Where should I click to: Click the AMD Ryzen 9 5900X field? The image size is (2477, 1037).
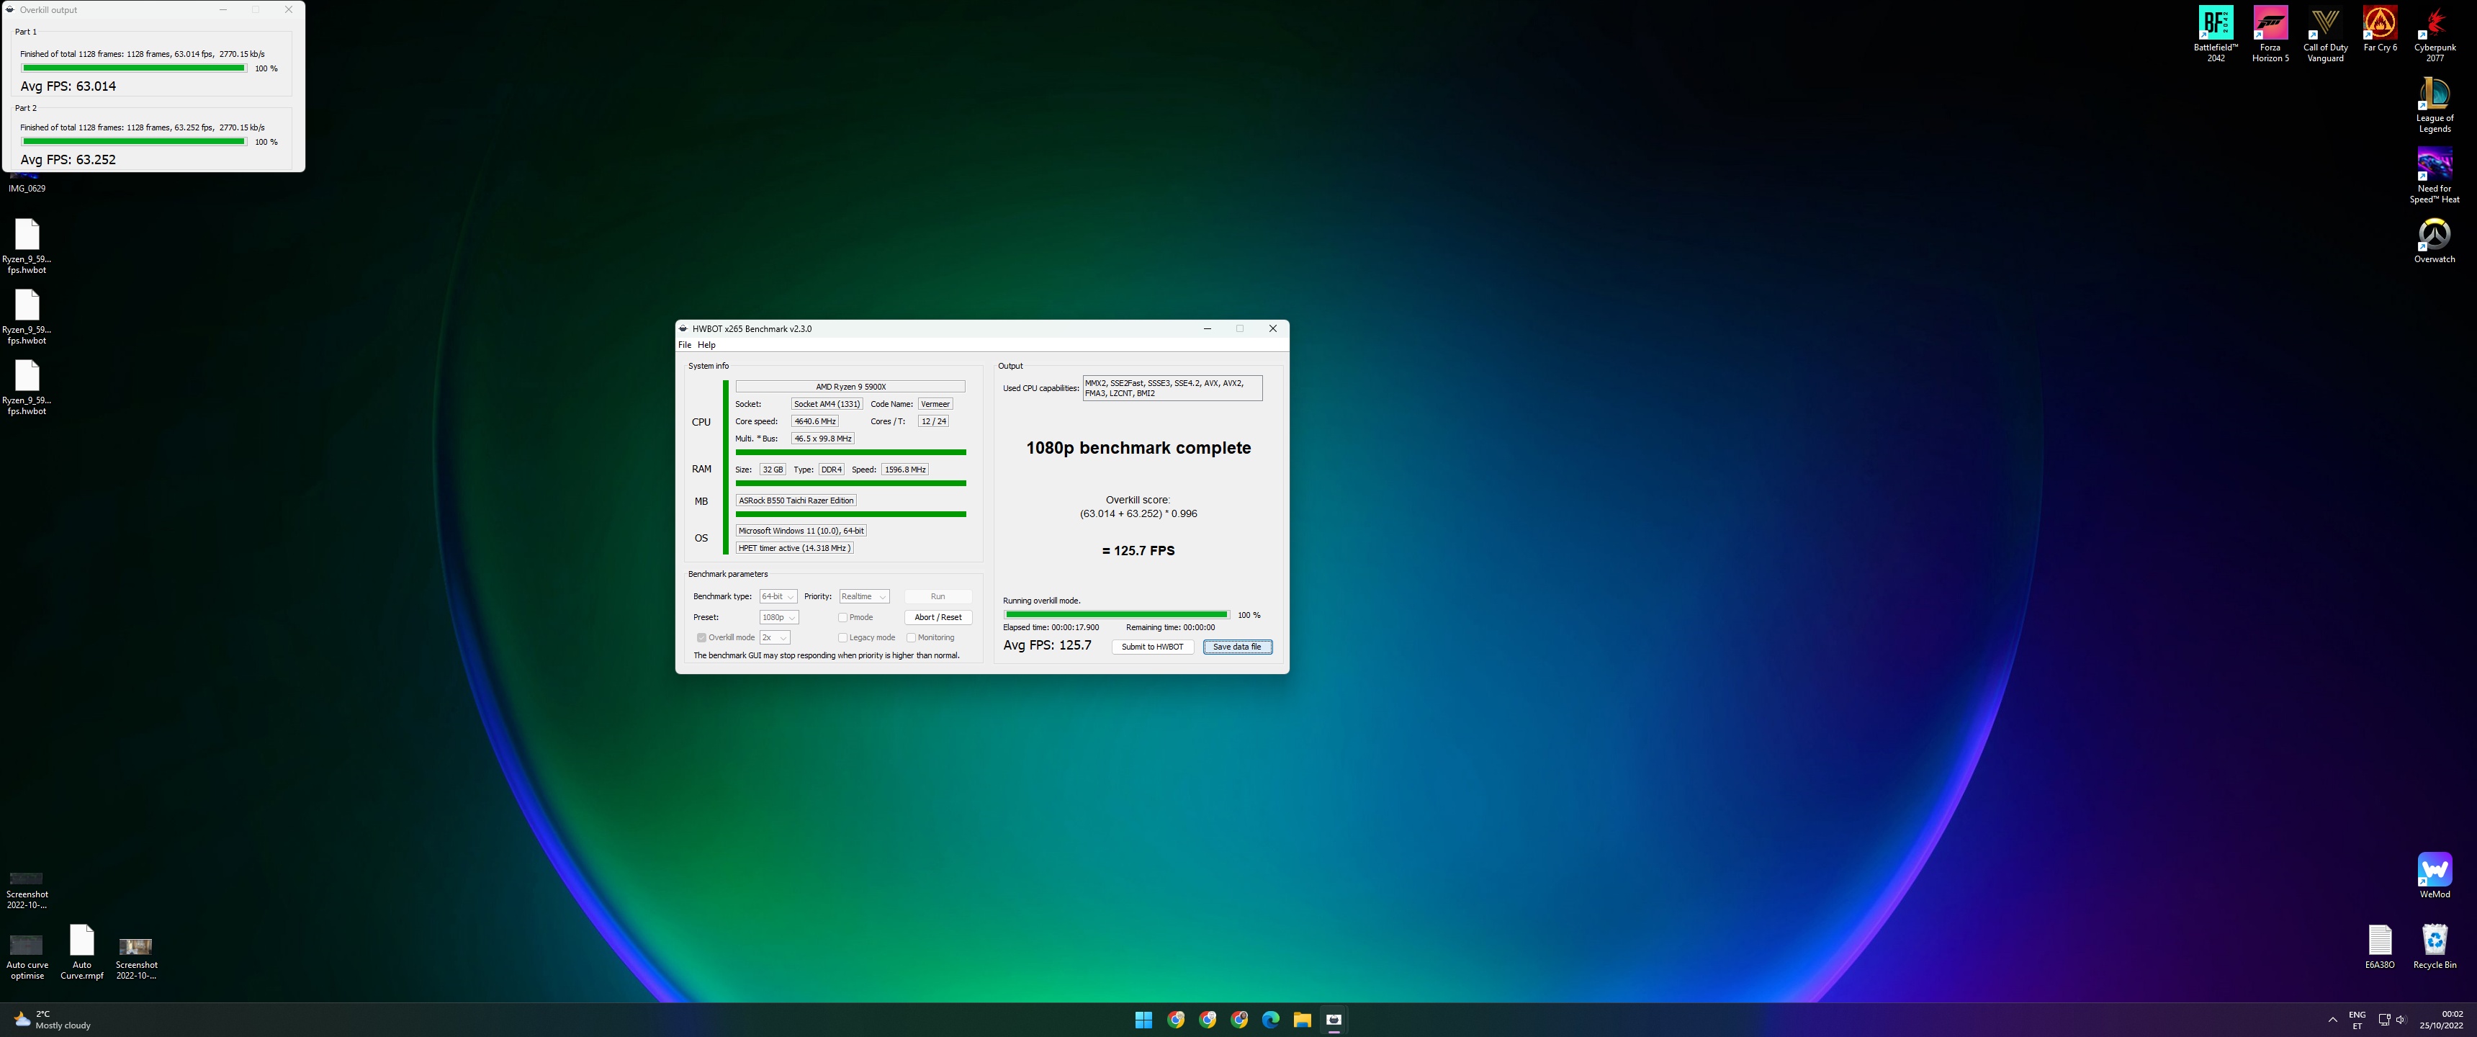point(850,387)
